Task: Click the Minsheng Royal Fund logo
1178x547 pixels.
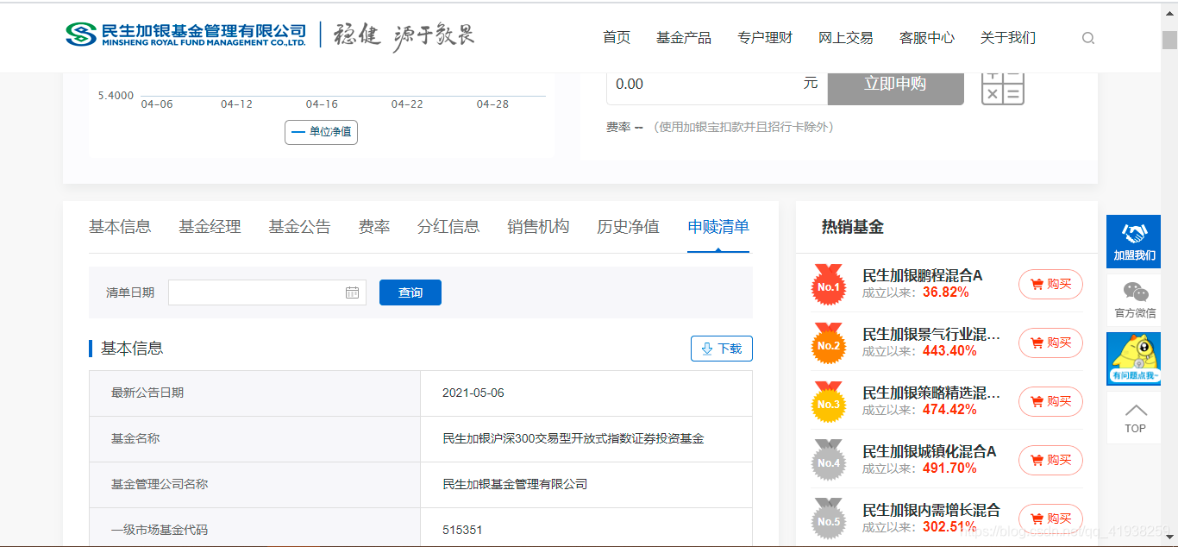Action: [185, 35]
